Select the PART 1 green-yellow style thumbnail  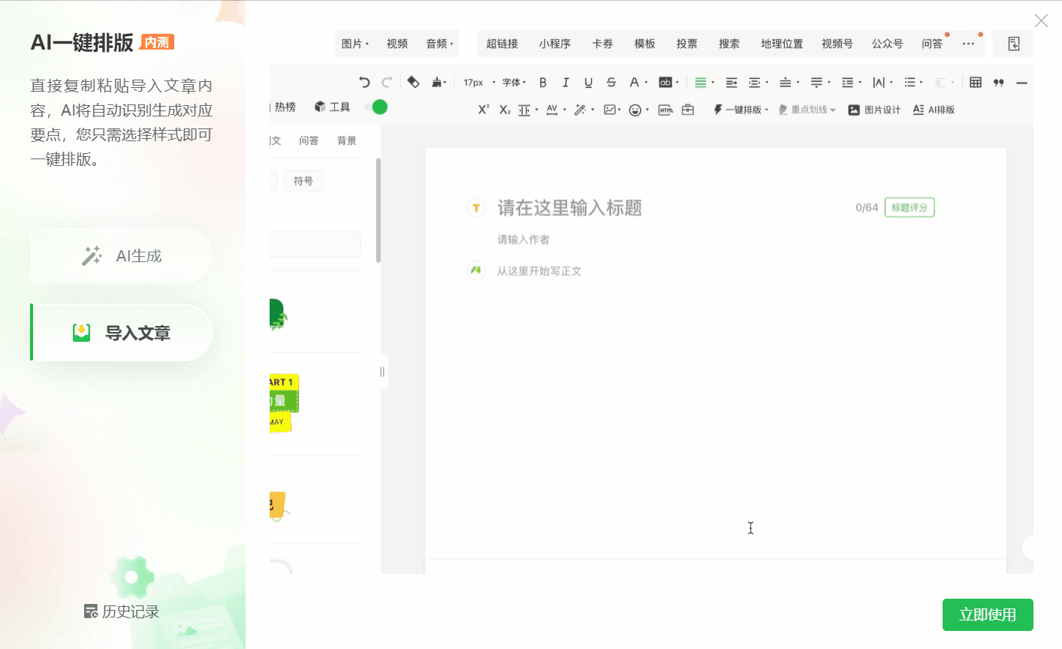284,403
